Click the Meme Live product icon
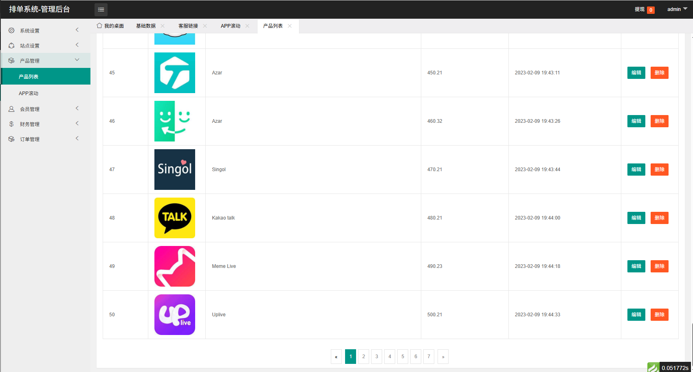Screen dimensions: 693x372 coord(174,266)
